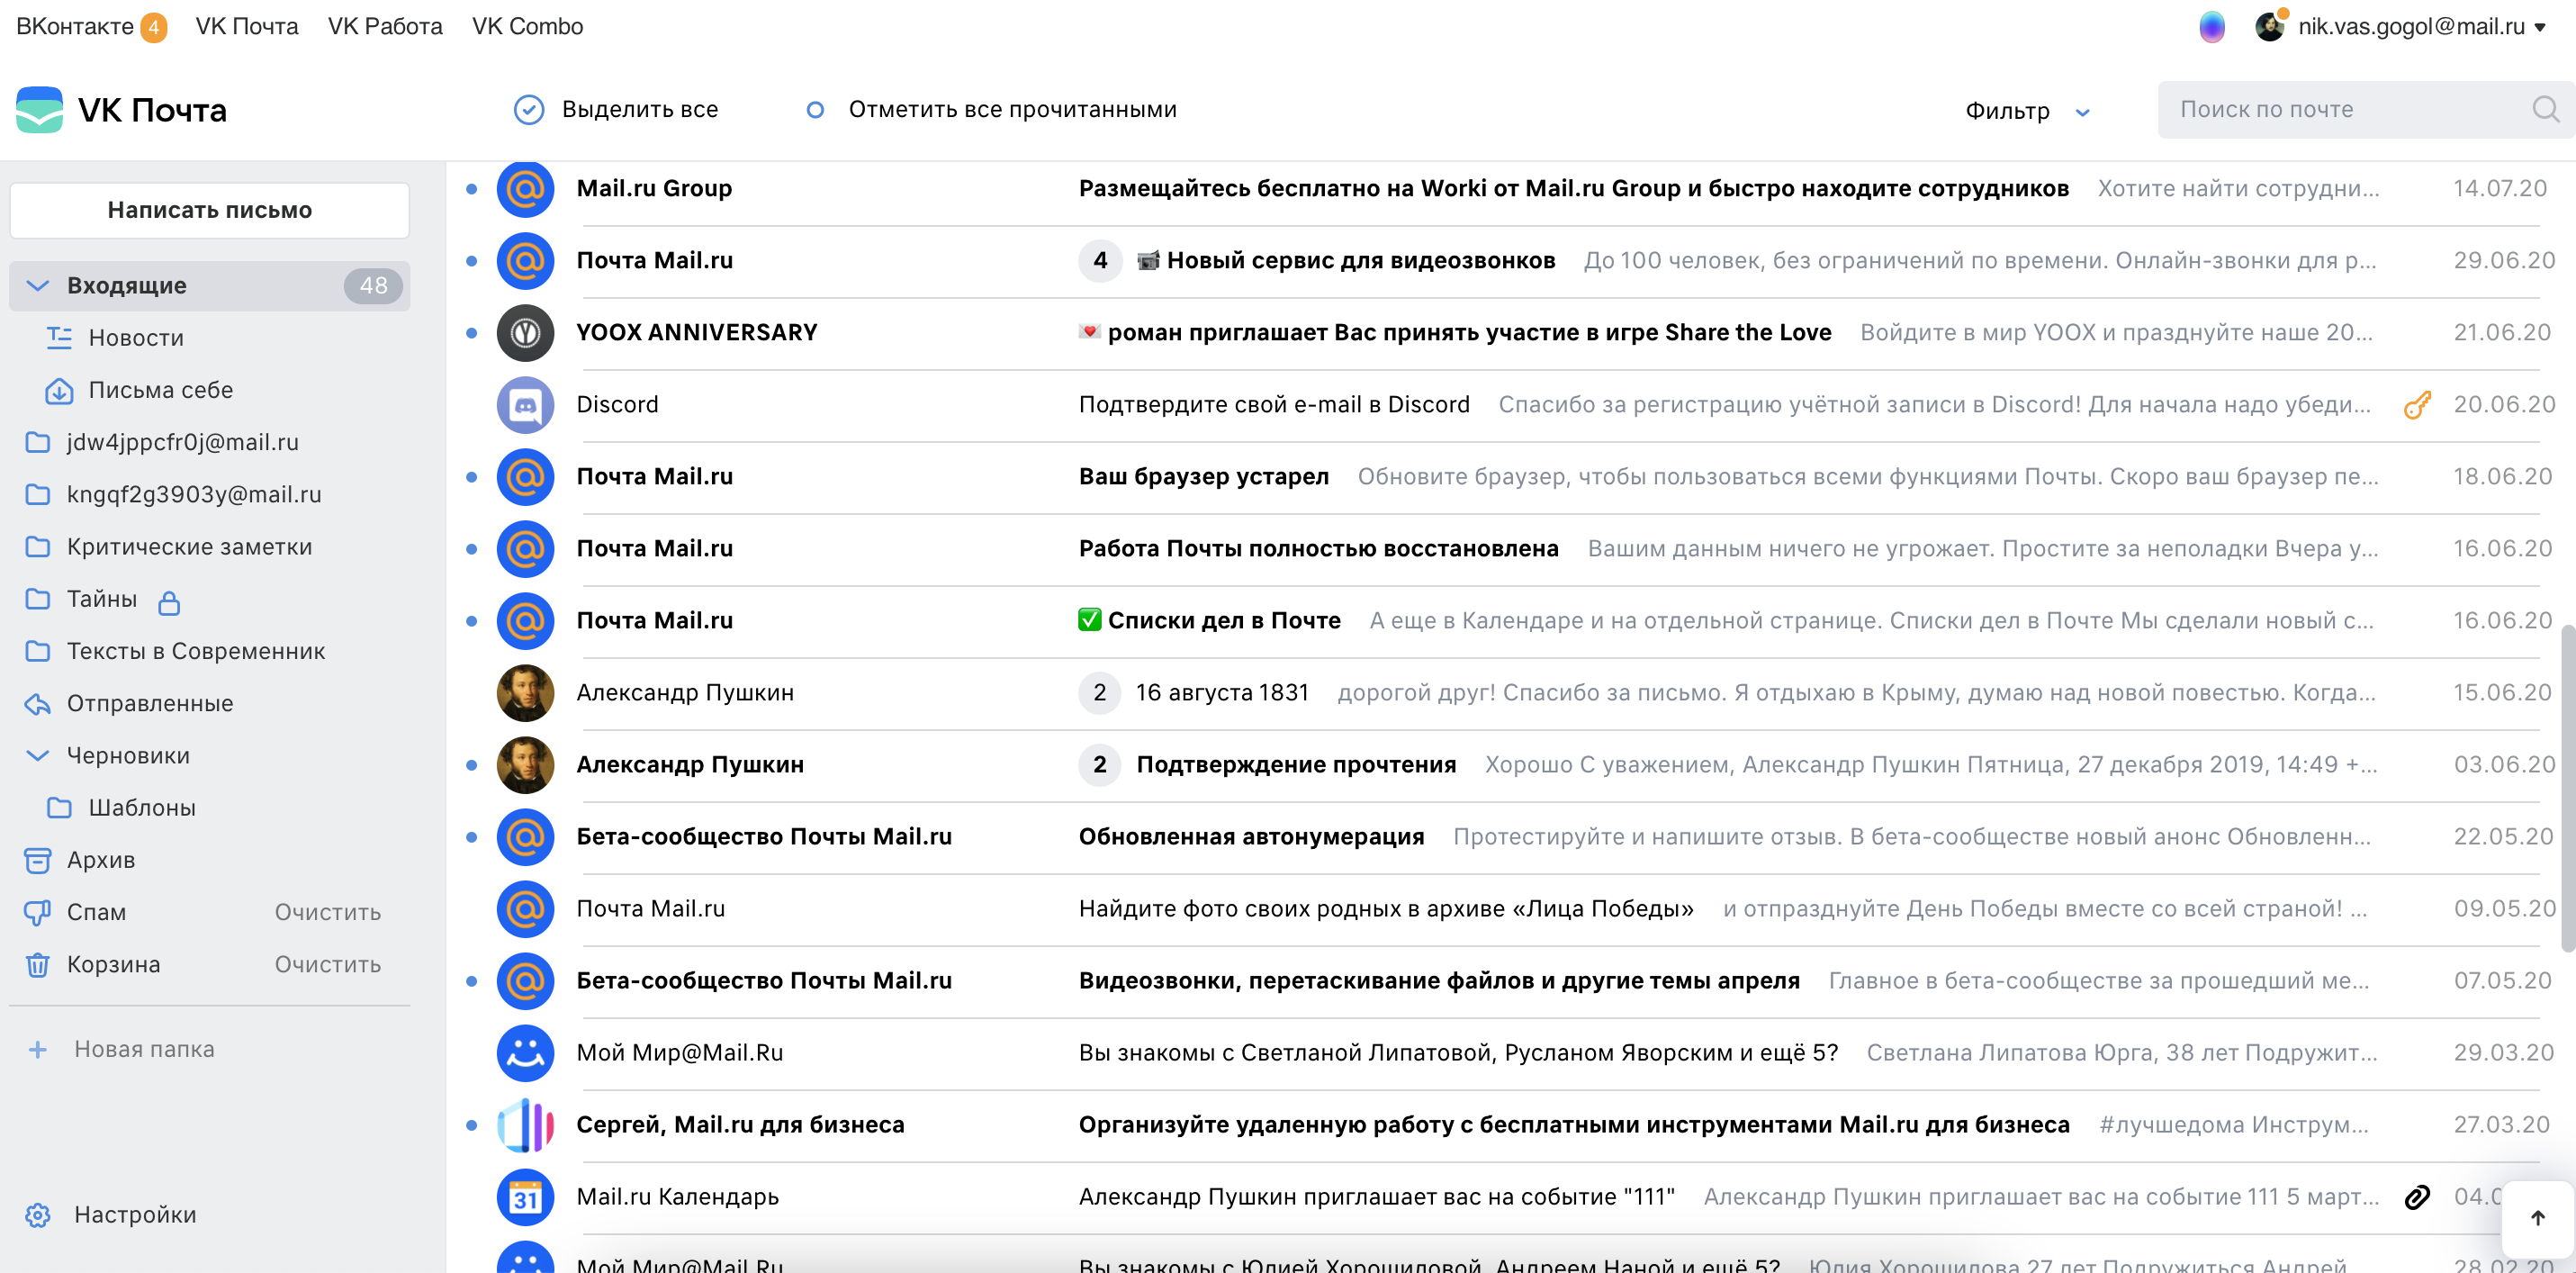This screenshot has height=1273, width=2576.
Task: Toggle the Отметить все прочитанными circle
Action: (x=815, y=110)
